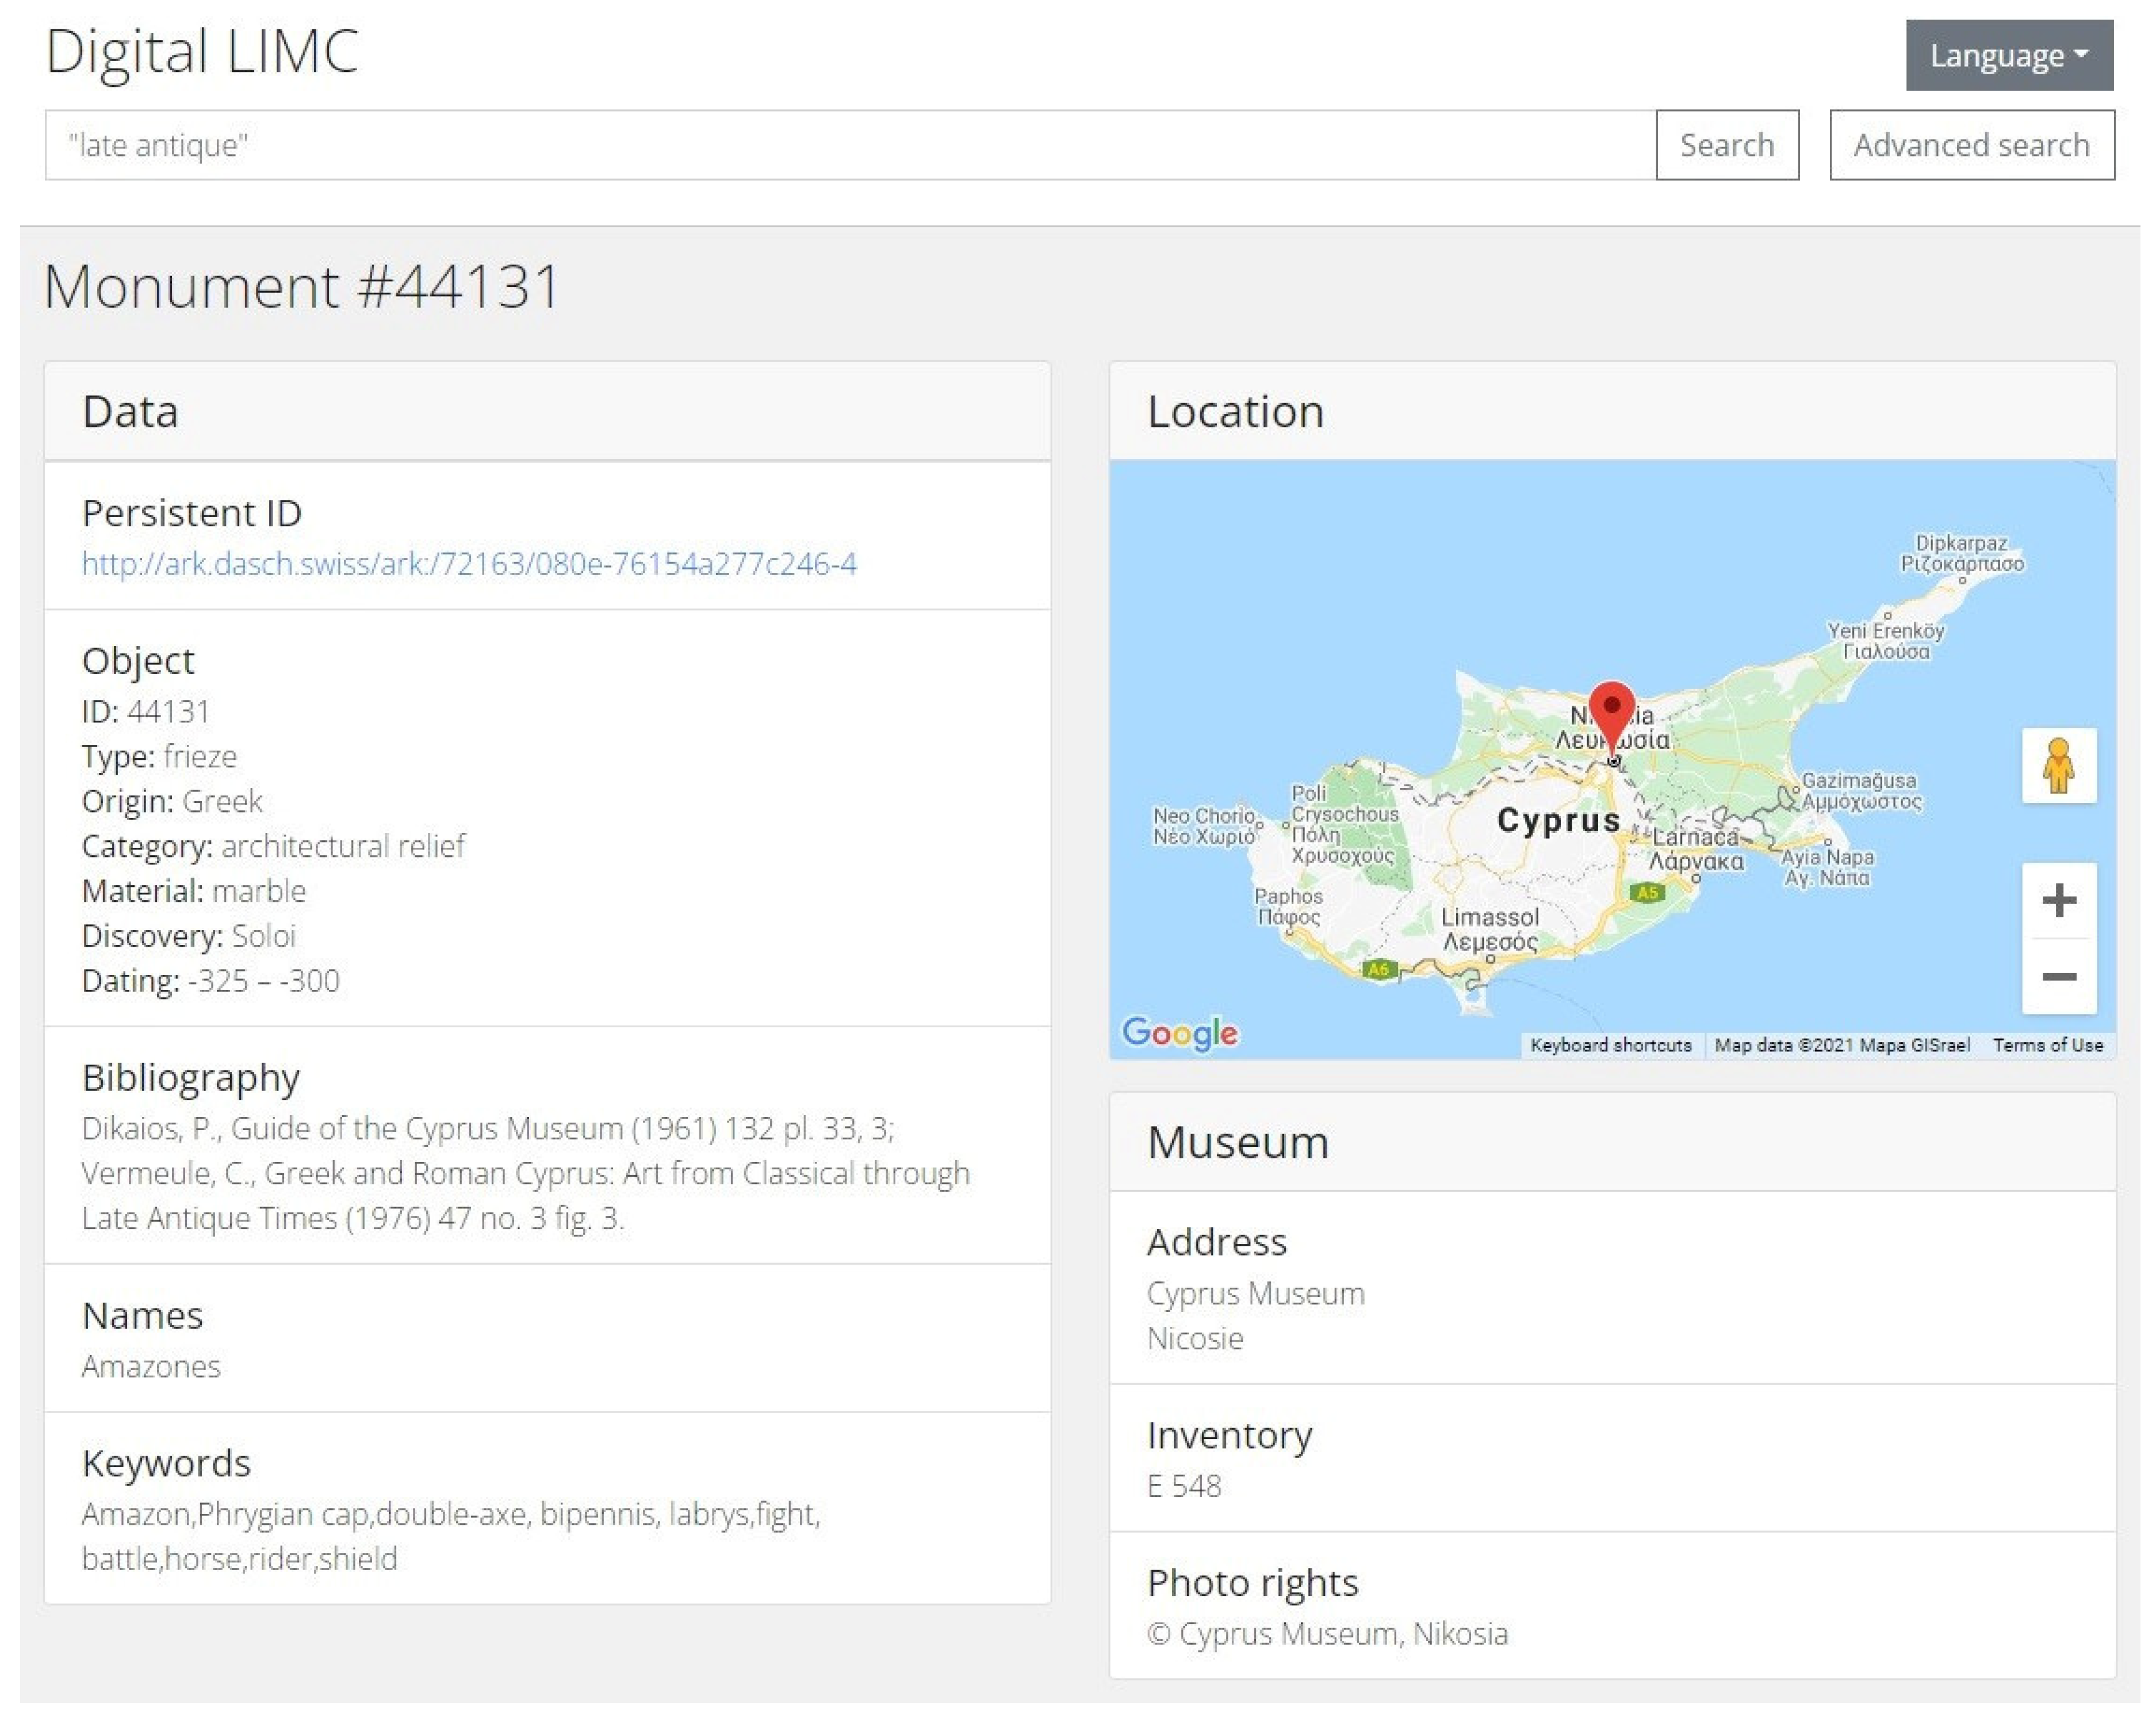Click the A5 highway badge on the map
This screenshot has width=2156, height=1722.
(x=1647, y=892)
